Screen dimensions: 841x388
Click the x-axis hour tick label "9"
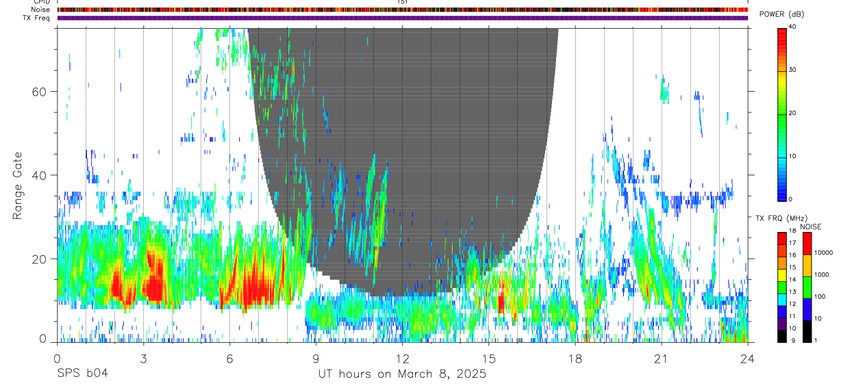[x=316, y=359]
